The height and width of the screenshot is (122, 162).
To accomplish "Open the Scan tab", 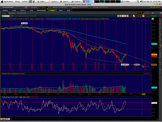I will [x=31, y=10].
